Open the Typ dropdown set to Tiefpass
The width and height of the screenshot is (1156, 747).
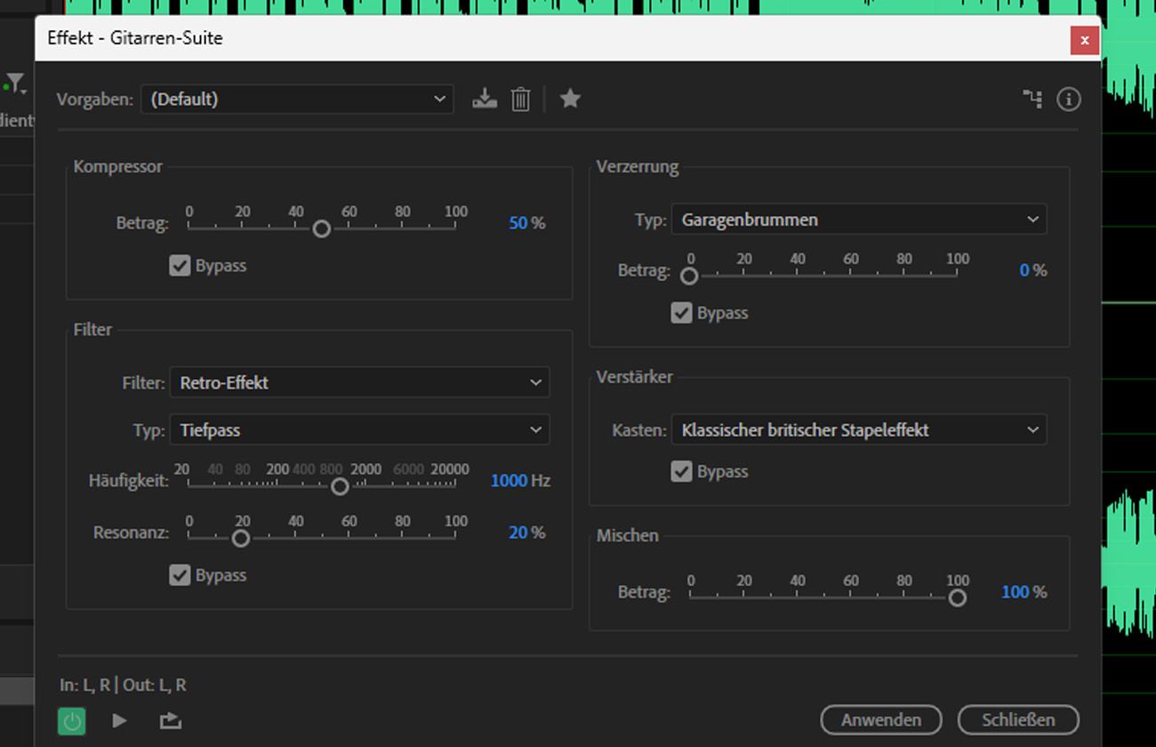359,430
